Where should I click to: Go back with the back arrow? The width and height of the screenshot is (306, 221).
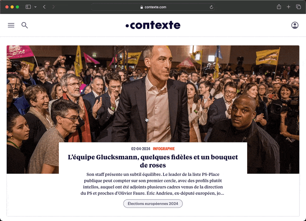44,7
